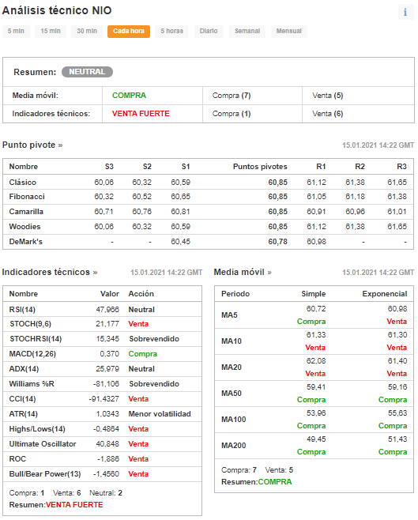Click the DeMark's row name
This screenshot has width=418, height=520.
coord(26,242)
